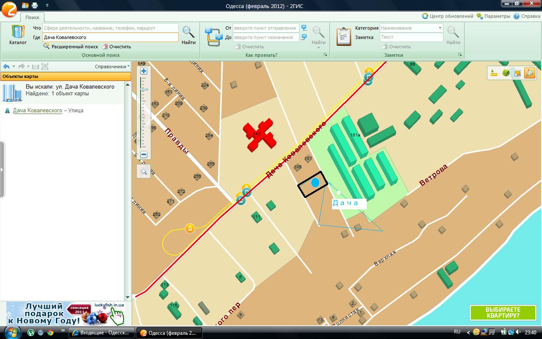Show hidden system tray icons arrow
Viewport: 542px width, 339px height.
(x=468, y=332)
